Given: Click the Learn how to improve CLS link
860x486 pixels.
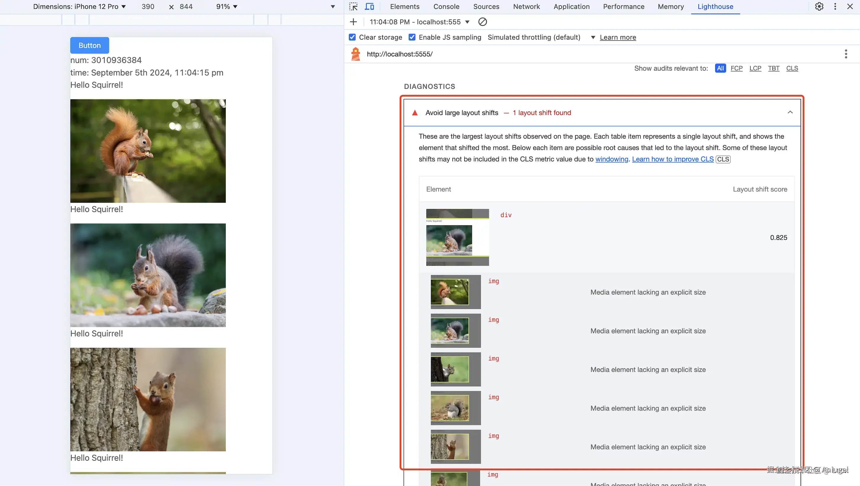Looking at the screenshot, I should 673,159.
